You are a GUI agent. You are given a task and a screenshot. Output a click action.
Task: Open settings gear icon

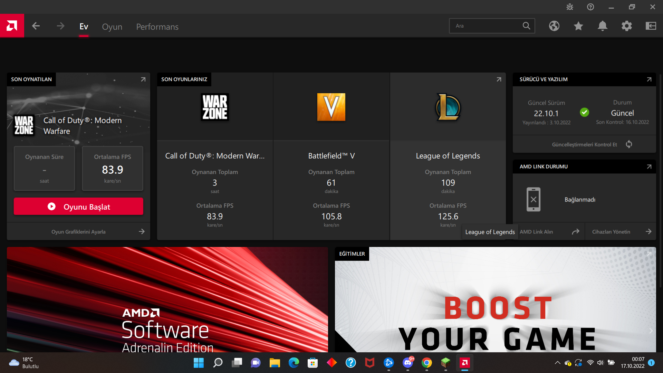coord(627,26)
